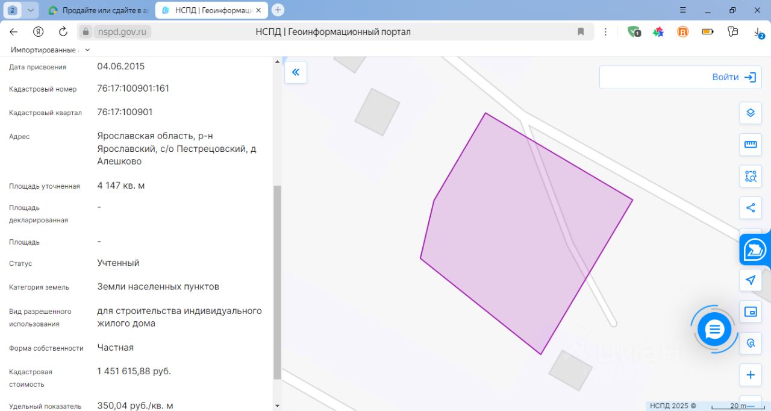Select cadastral number 76:17:100901:161
The image size is (771, 411).
(x=133, y=89)
